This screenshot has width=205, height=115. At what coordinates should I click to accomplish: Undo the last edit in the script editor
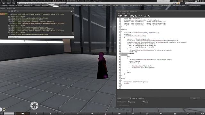(139, 16)
